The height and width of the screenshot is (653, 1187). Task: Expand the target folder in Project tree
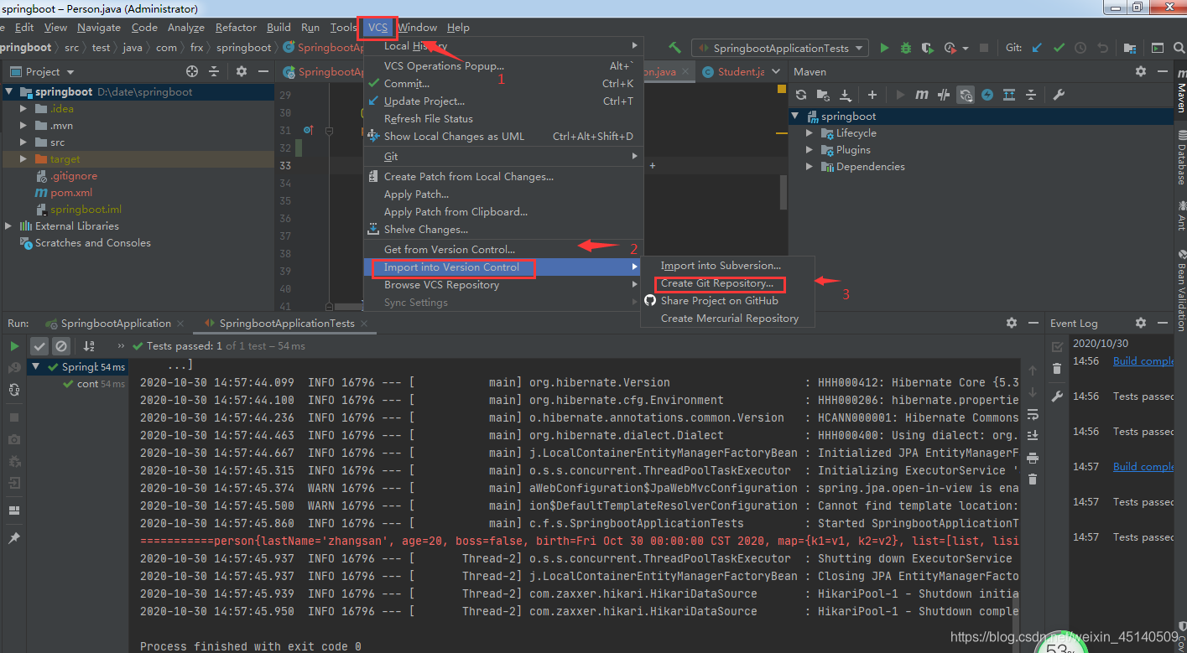click(x=23, y=159)
